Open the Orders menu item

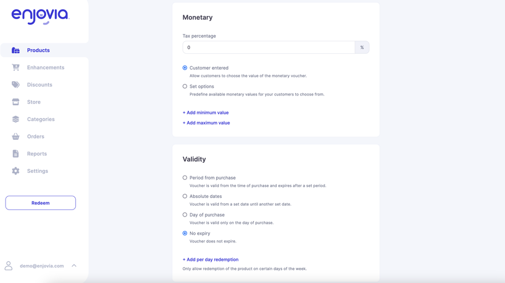tap(36, 137)
